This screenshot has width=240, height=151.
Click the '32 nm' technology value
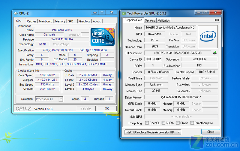point(42,44)
